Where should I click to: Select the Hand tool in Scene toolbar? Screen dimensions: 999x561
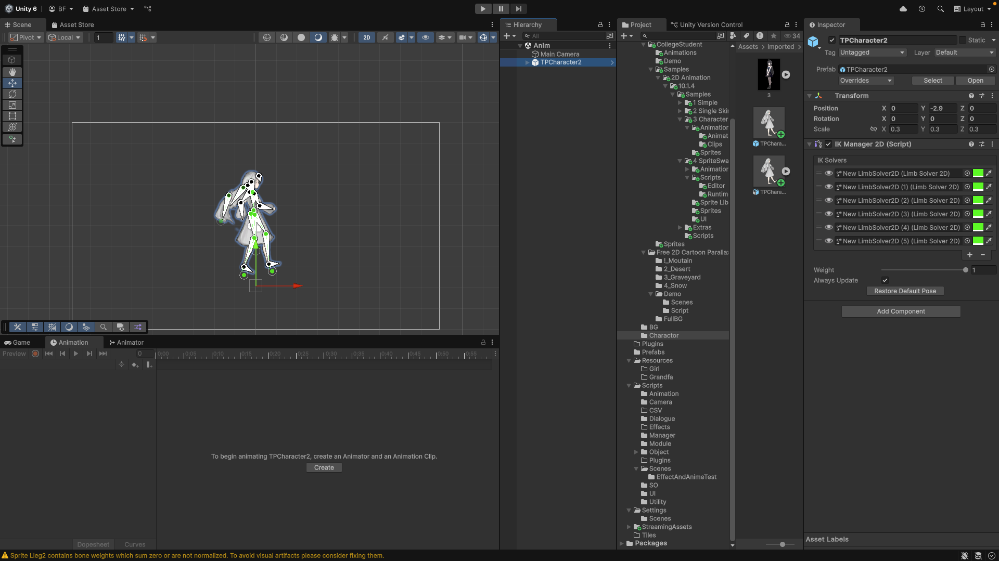12,72
